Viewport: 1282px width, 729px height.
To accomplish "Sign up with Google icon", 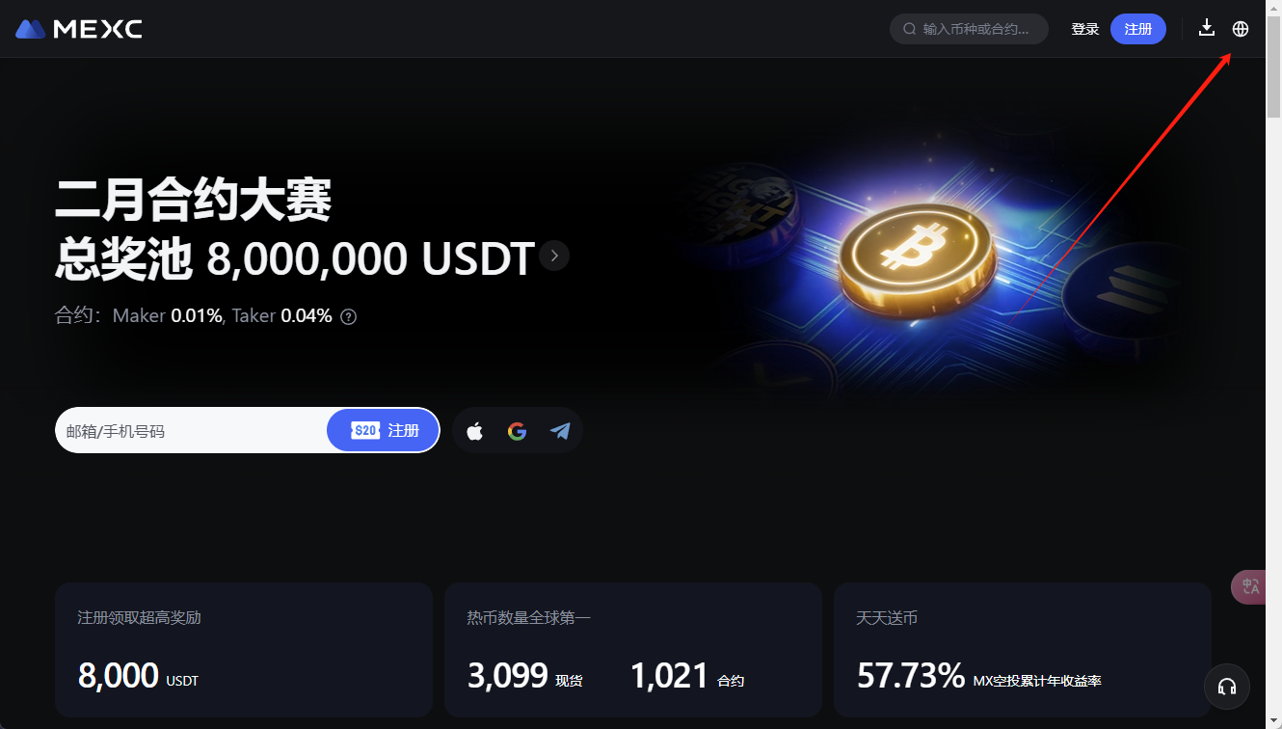I will point(518,431).
